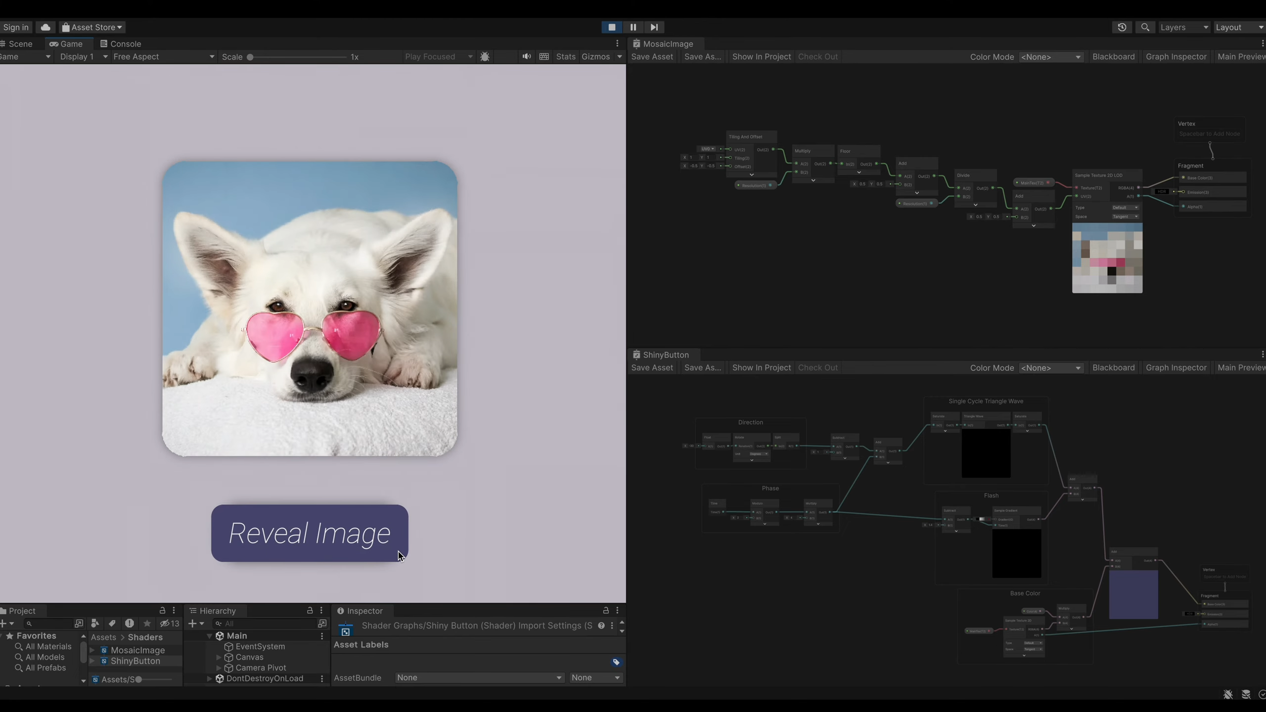Open the Free Aspect dropdown
The image size is (1266, 712).
point(163,56)
